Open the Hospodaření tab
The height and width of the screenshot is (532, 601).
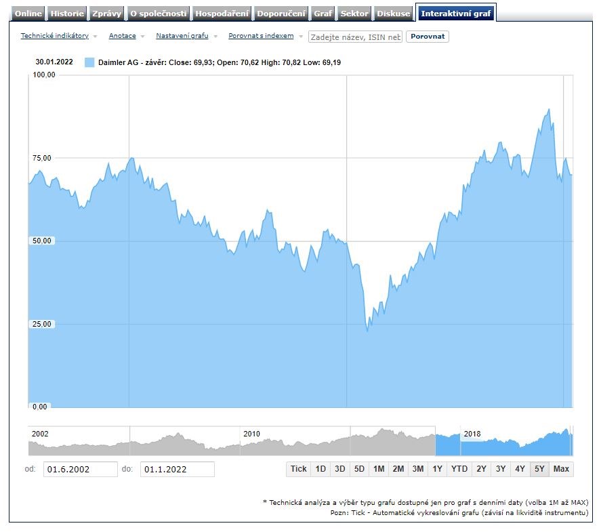(222, 14)
